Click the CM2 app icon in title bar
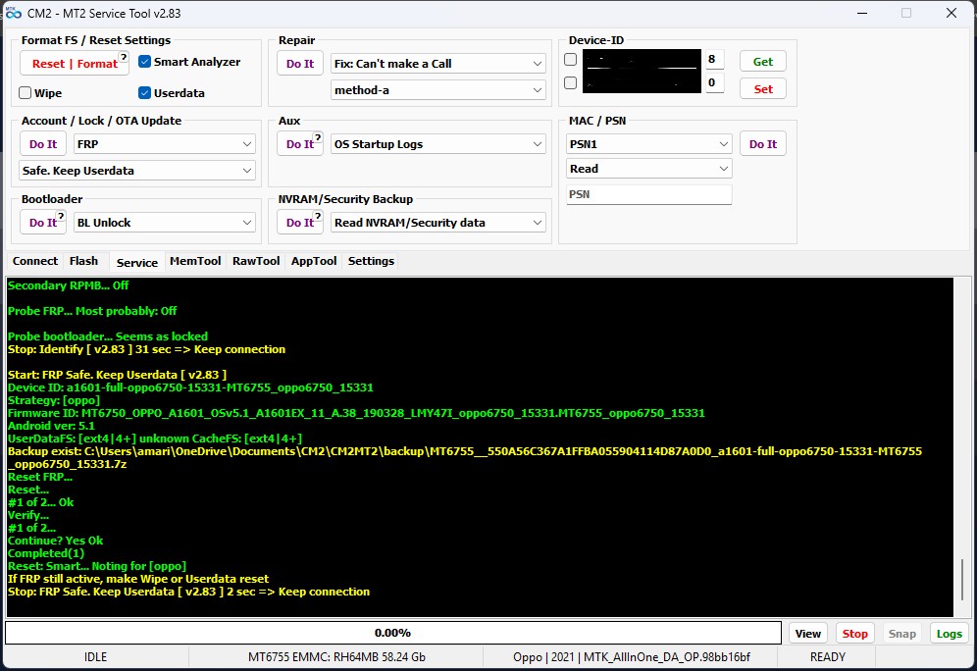The width and height of the screenshot is (977, 671). [12, 14]
